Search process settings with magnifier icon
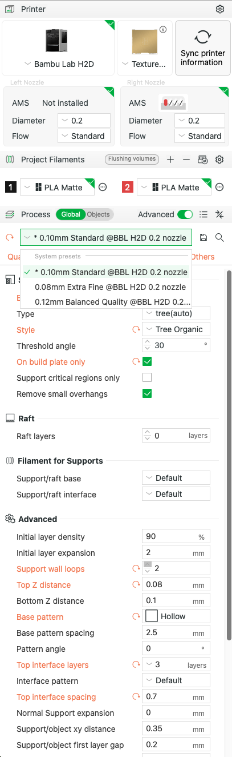The image size is (232, 757). point(219,237)
